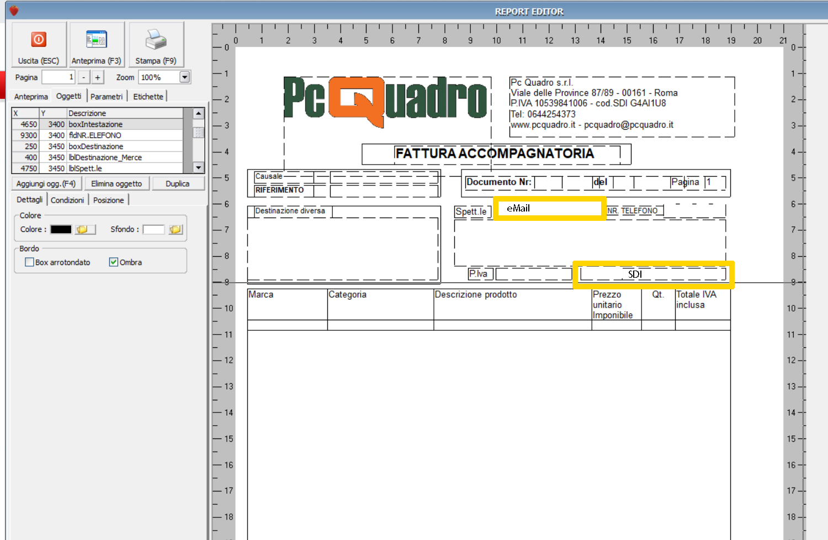Click the X column header
The image size is (828, 540).
[x=25, y=113]
